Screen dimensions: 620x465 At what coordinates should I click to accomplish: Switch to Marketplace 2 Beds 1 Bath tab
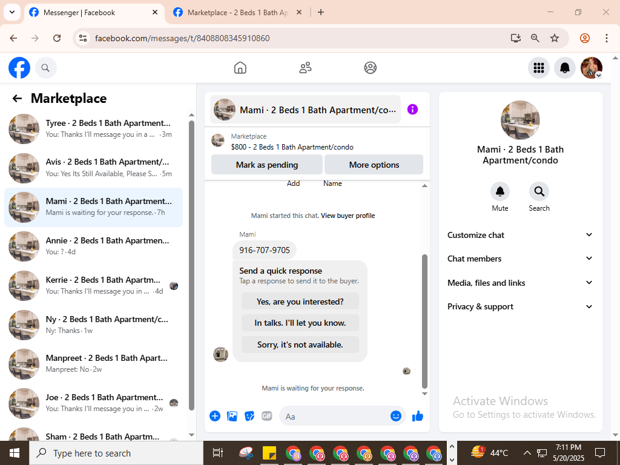(x=237, y=13)
